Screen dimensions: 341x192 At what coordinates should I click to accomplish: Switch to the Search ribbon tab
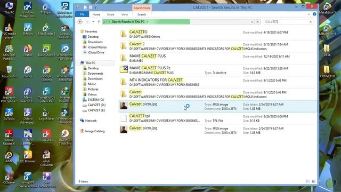pyautogui.click(x=142, y=14)
